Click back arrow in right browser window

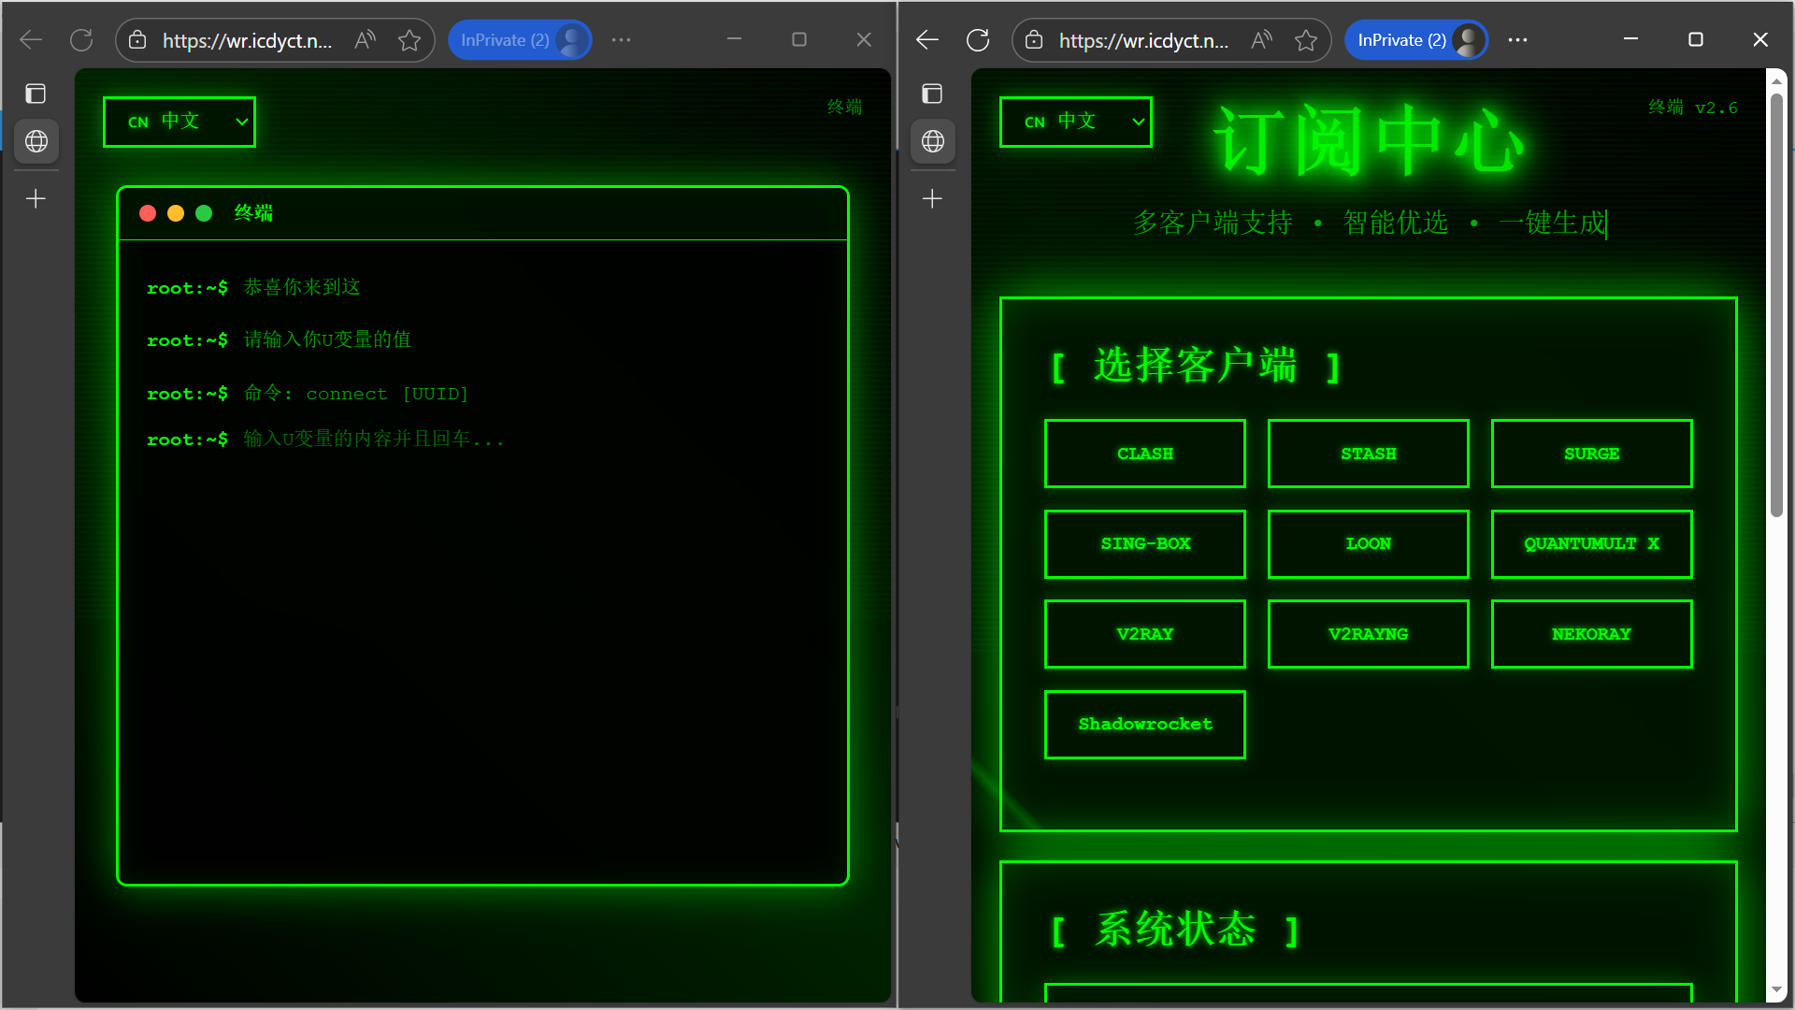[926, 40]
